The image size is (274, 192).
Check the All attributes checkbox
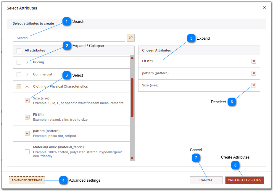coord(19,50)
